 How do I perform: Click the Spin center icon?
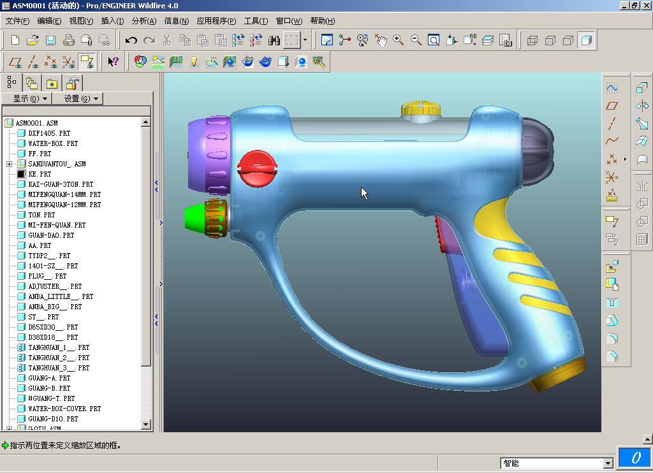click(x=344, y=40)
